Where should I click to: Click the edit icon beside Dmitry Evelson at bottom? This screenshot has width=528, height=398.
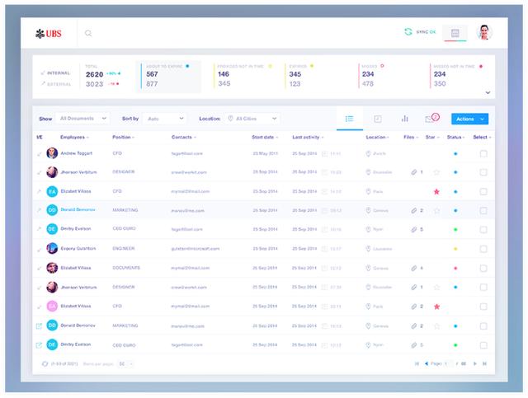pyautogui.click(x=39, y=345)
